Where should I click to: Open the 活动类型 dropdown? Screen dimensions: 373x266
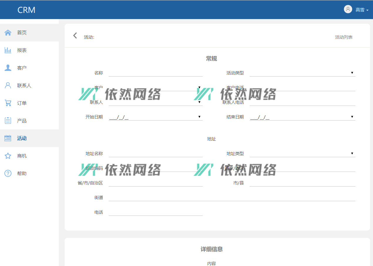[x=352, y=73]
